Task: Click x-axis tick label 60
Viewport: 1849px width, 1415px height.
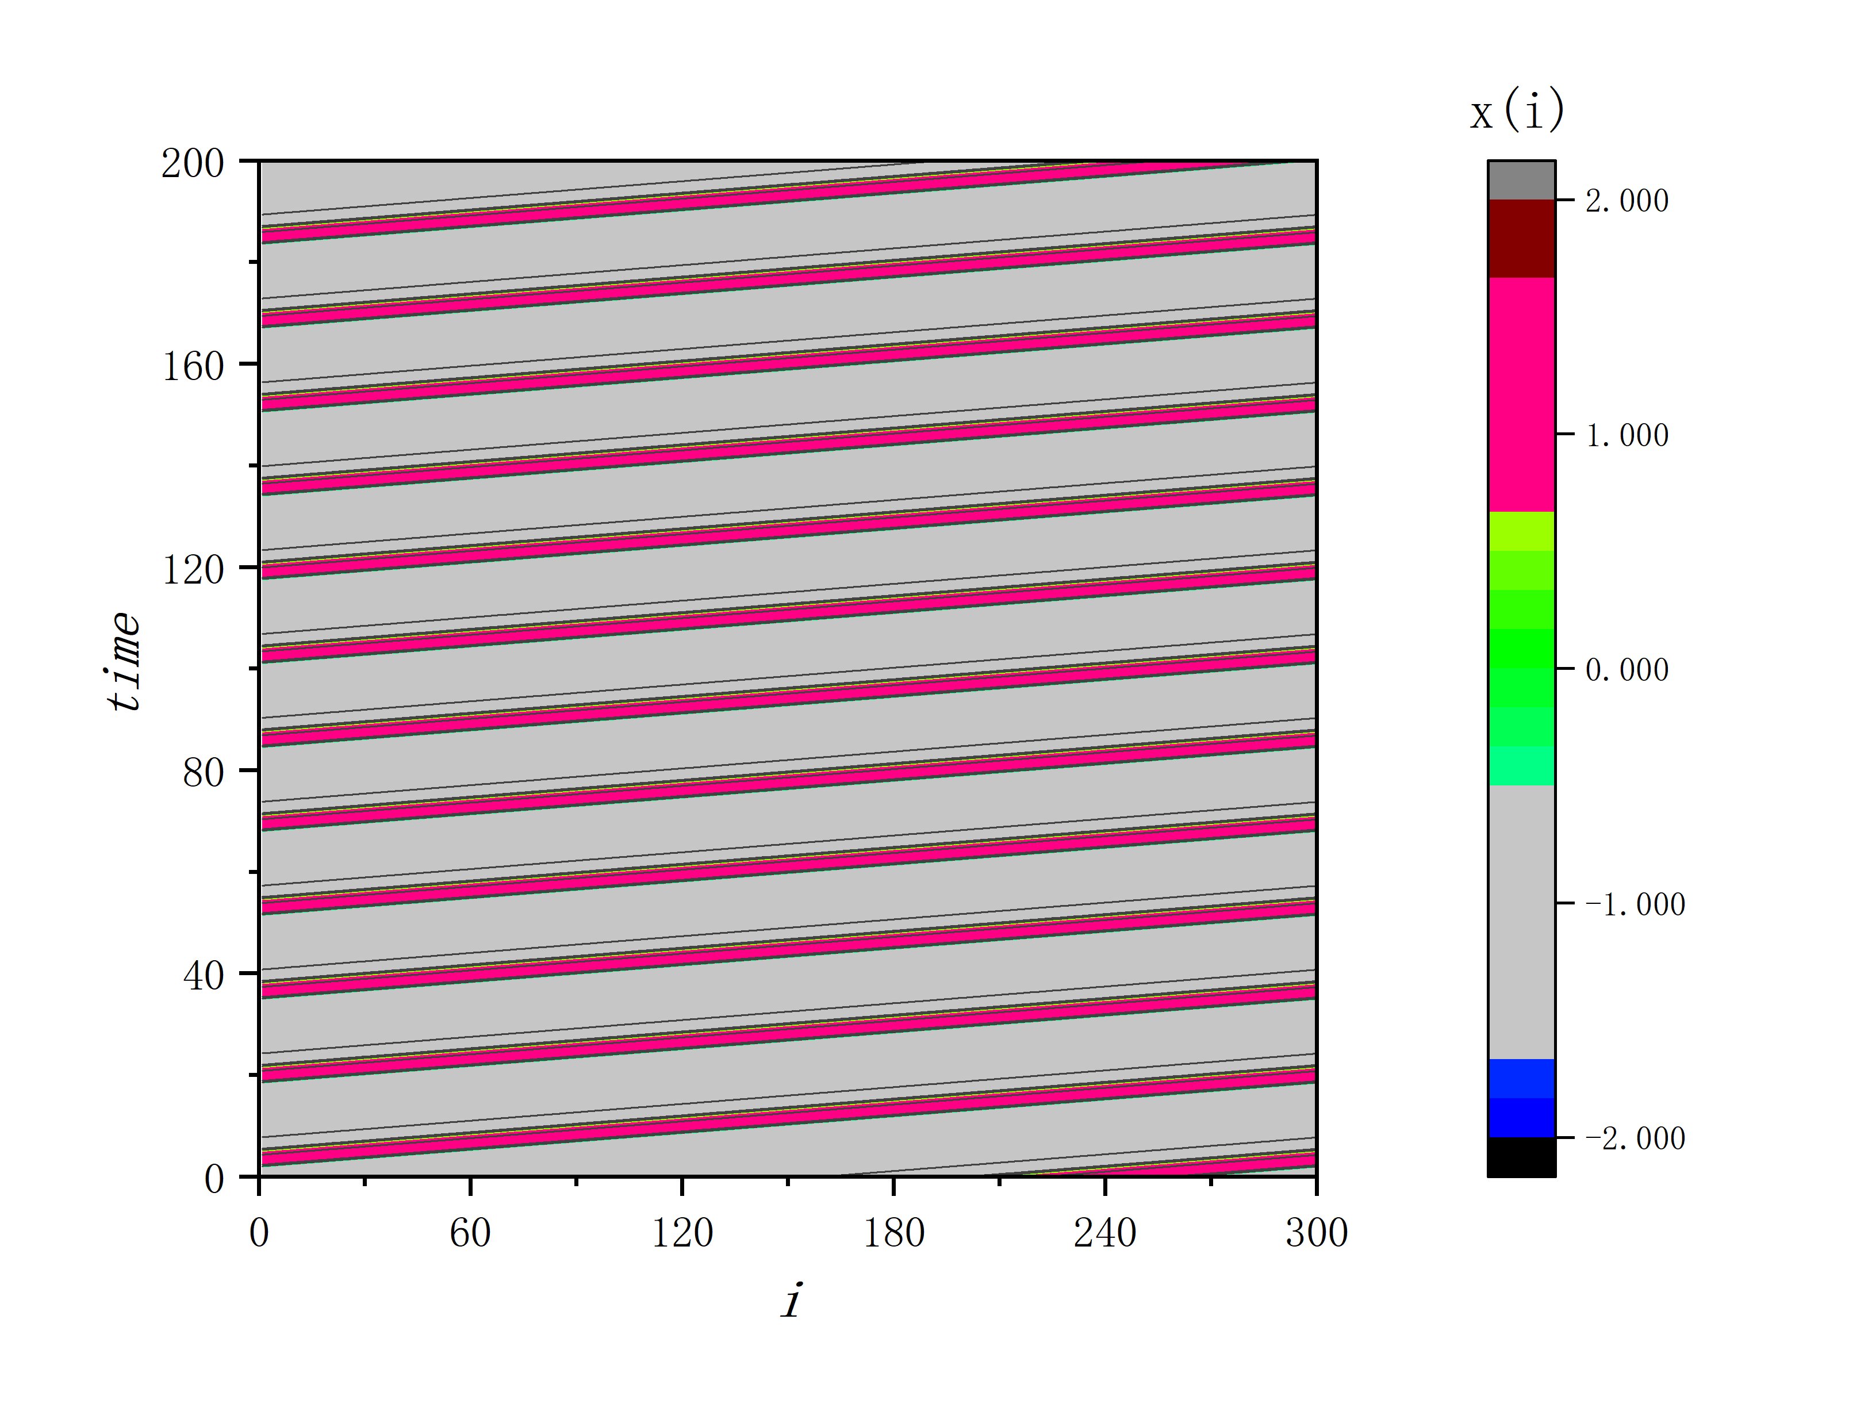Action: 470,1233
